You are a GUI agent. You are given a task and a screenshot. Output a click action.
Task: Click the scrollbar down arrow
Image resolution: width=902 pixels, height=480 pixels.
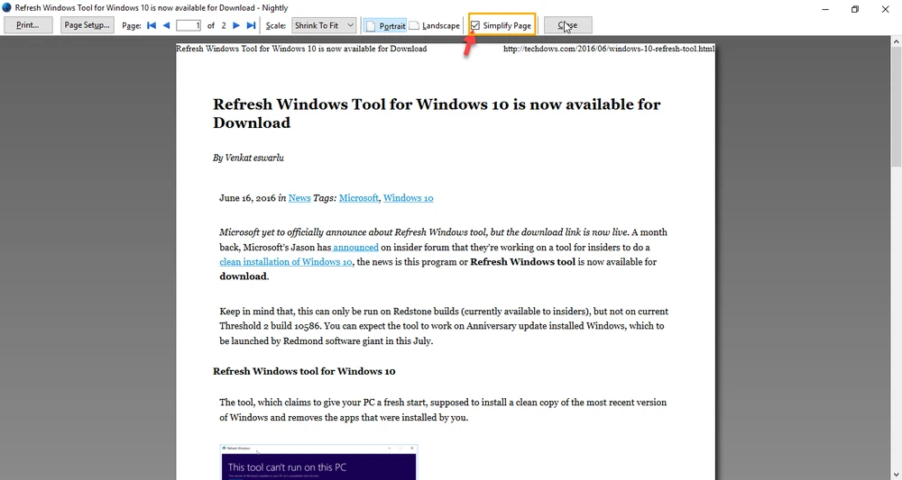click(x=897, y=475)
